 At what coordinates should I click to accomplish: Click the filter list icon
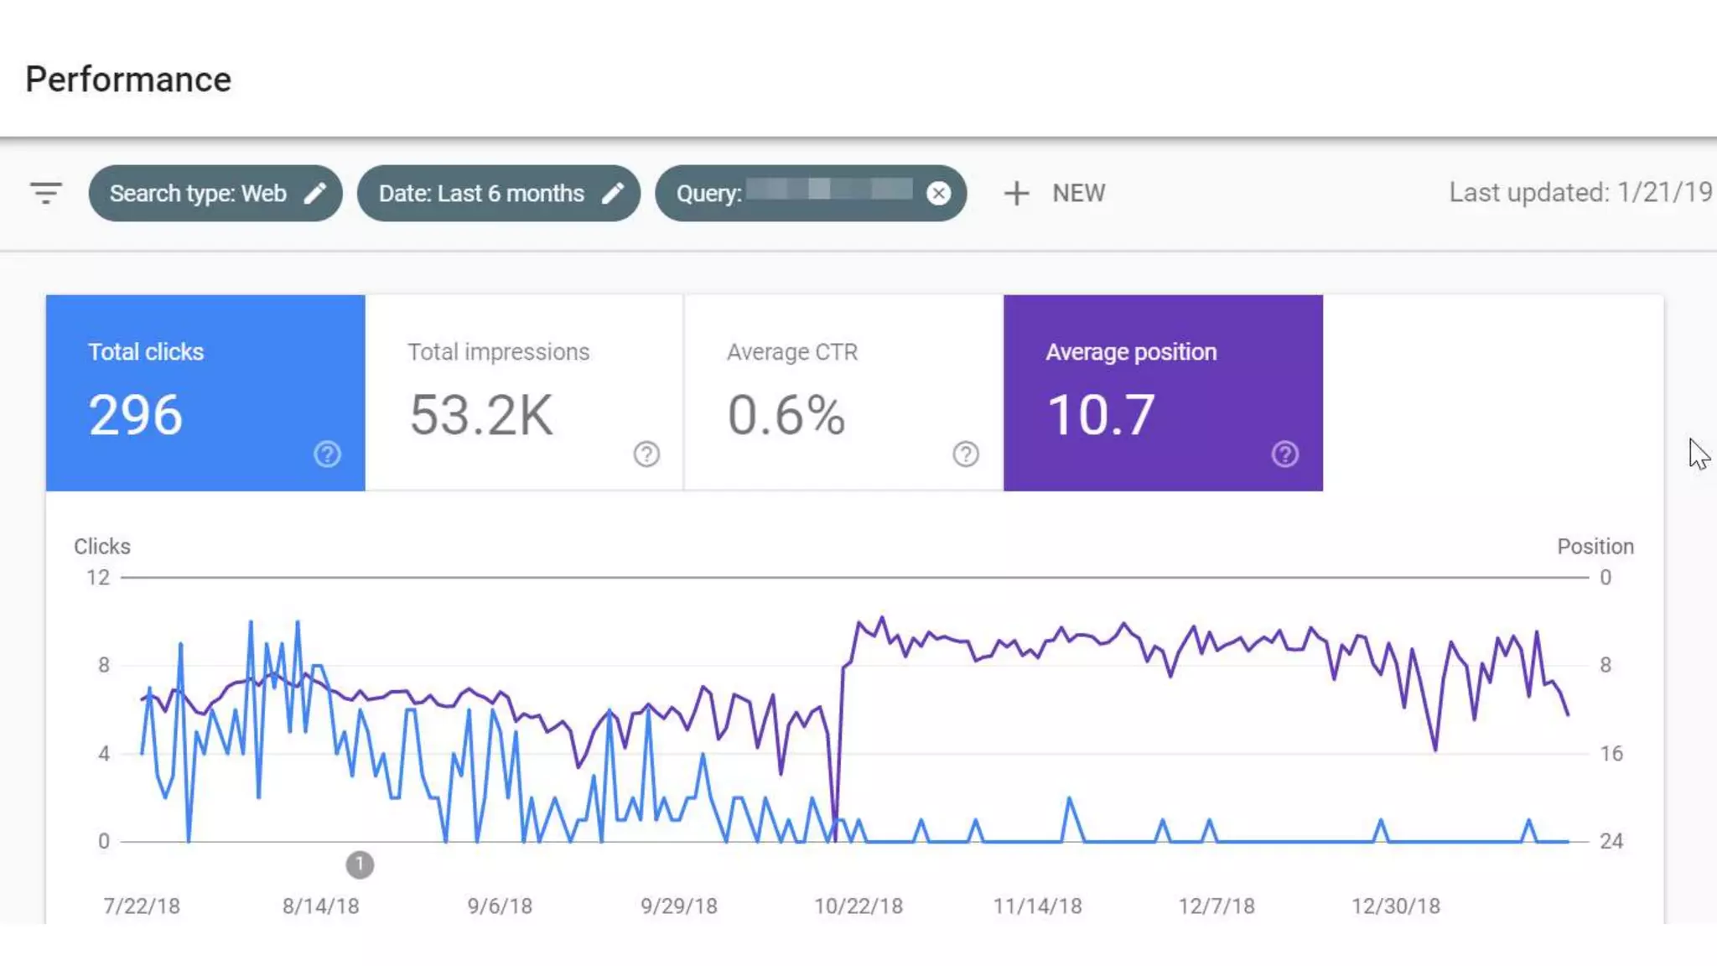click(x=46, y=193)
